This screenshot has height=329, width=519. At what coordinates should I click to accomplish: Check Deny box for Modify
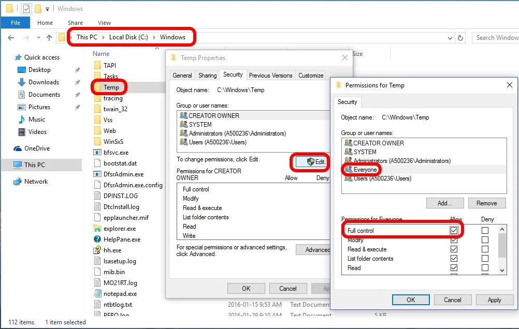pyautogui.click(x=485, y=240)
